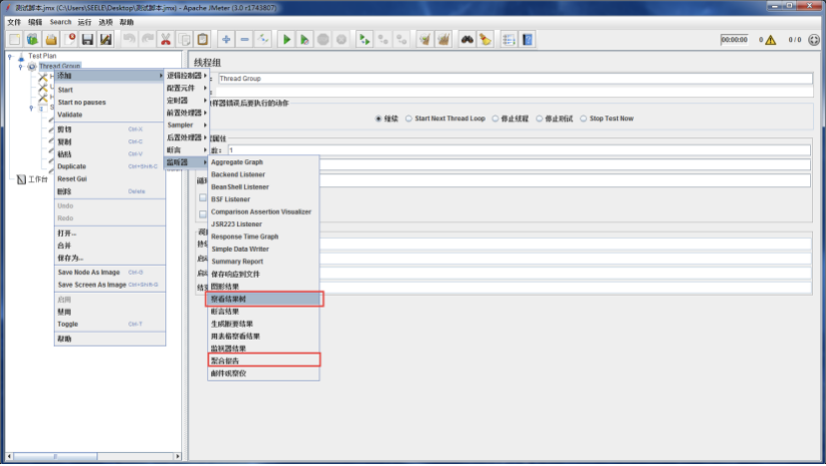Click the Start no pauses icon
826x466 pixels.
pos(305,40)
